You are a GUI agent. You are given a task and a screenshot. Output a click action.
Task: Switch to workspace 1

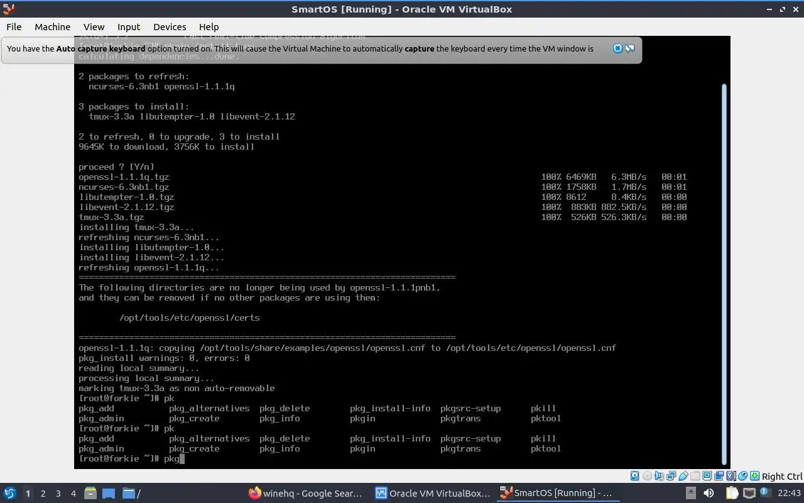[28, 493]
